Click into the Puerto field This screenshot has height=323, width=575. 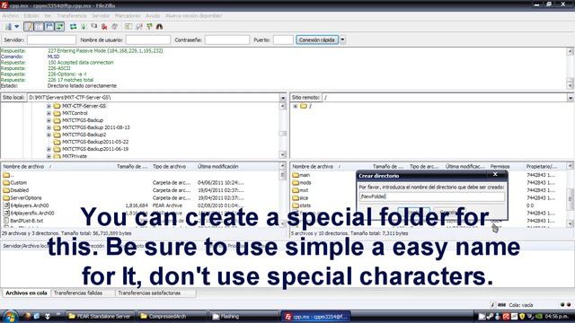pos(283,39)
